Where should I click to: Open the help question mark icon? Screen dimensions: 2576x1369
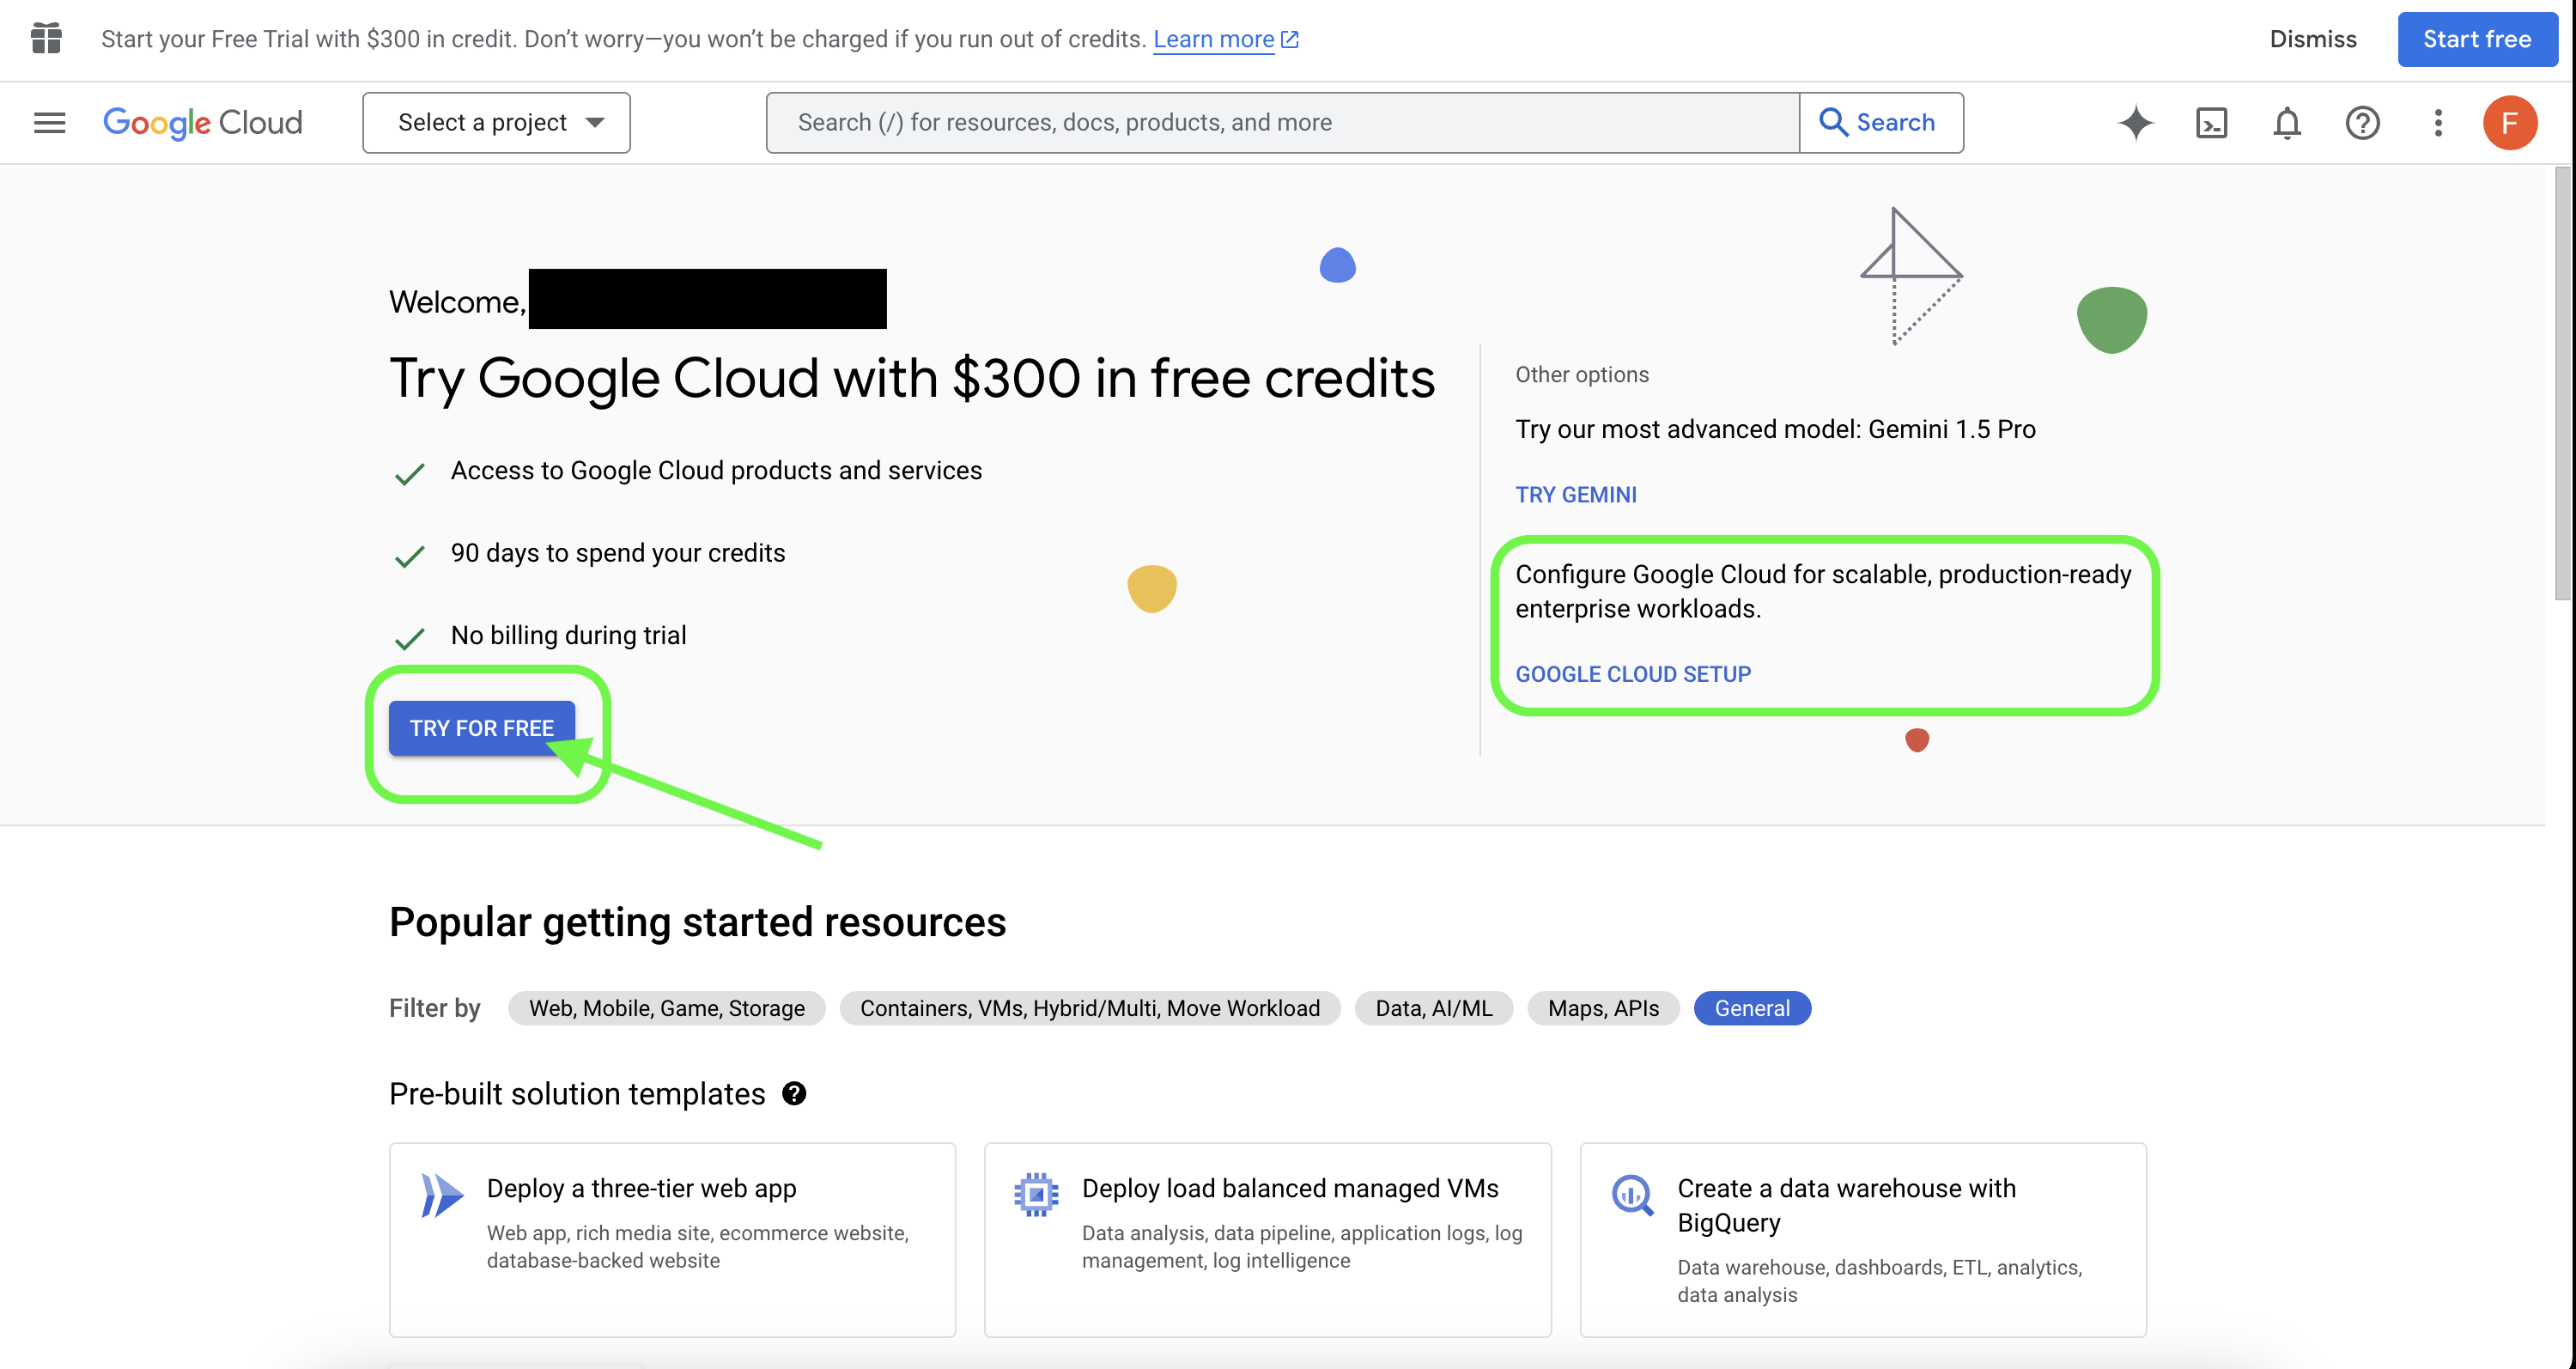(x=2363, y=123)
